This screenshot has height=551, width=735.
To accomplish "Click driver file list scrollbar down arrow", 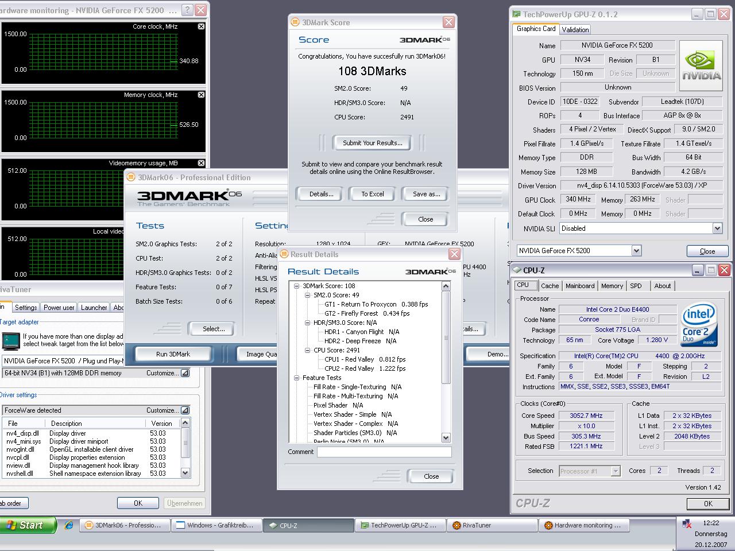I will tap(185, 473).
